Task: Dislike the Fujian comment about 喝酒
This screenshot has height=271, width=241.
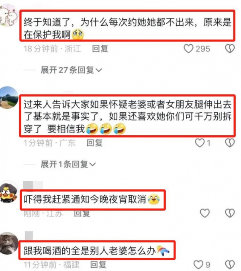Action: tap(230, 265)
